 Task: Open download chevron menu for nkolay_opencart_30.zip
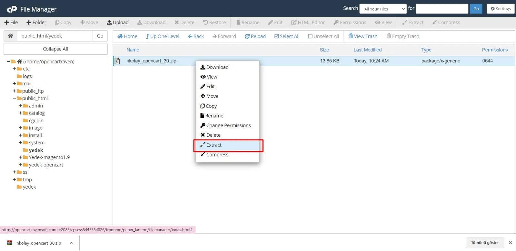[x=72, y=243]
